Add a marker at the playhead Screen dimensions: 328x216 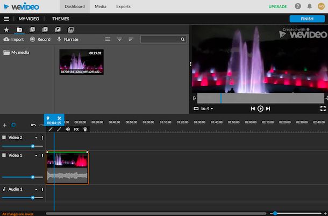tap(48, 118)
